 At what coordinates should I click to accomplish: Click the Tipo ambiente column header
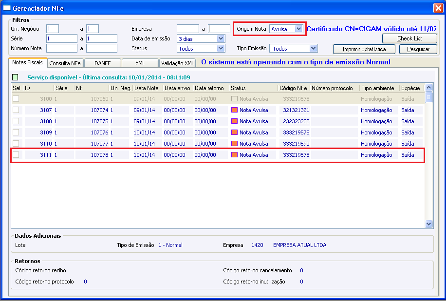click(379, 88)
